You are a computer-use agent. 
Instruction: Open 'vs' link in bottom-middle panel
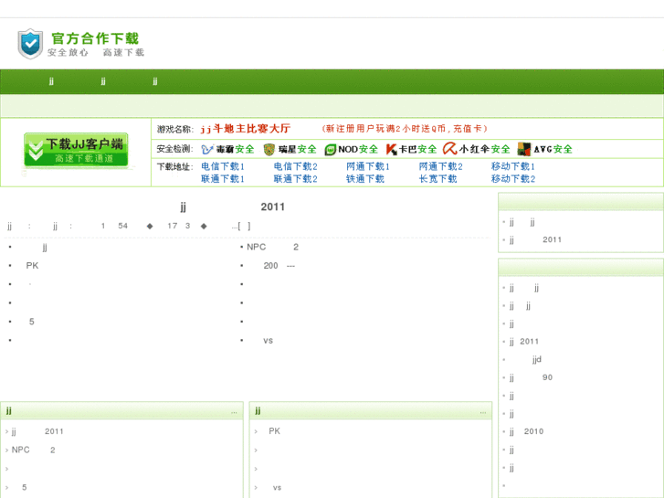point(277,488)
